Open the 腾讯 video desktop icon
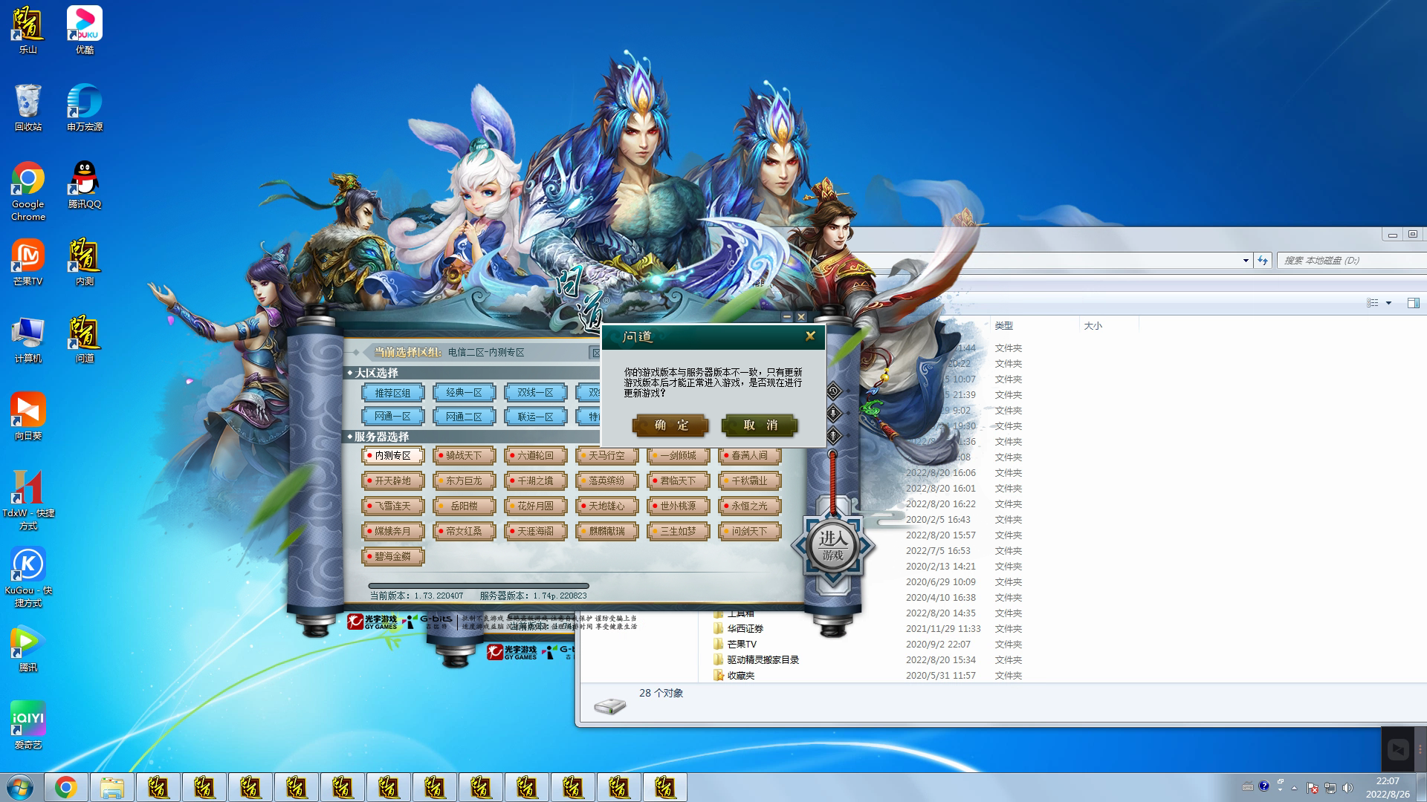 tap(28, 648)
